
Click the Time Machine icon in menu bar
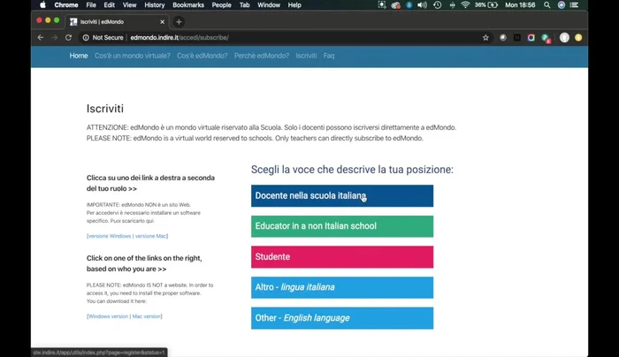pos(437,5)
